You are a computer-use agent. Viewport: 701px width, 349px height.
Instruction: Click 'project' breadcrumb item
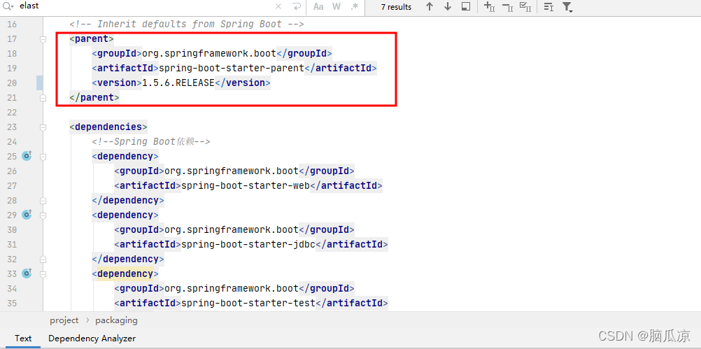(x=64, y=320)
